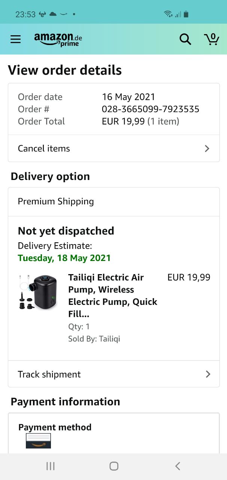Open search with magnifier icon

tap(185, 39)
